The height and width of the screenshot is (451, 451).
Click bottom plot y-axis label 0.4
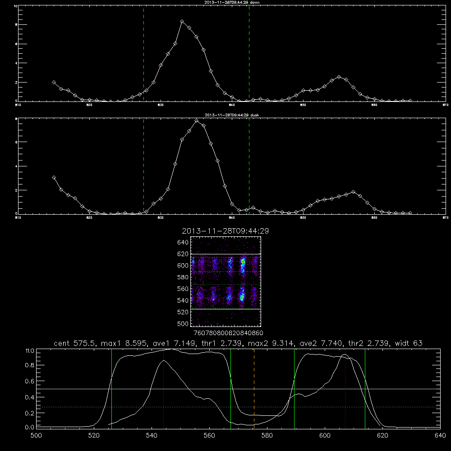(x=30, y=397)
